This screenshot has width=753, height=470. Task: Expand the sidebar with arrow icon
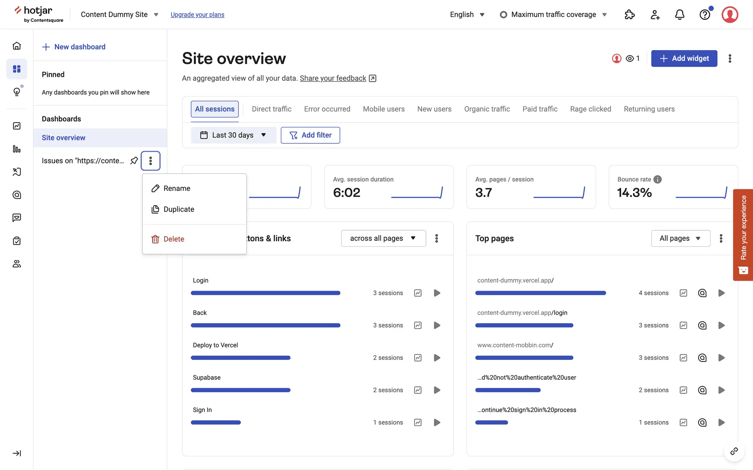point(16,453)
